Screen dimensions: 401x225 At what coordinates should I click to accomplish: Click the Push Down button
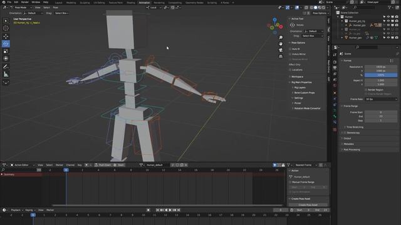pos(103,165)
